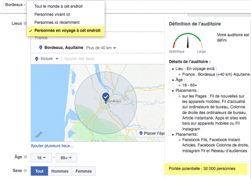Screen dimensions: 251x179
Task: Select Tout gender option
Action: [39, 171]
